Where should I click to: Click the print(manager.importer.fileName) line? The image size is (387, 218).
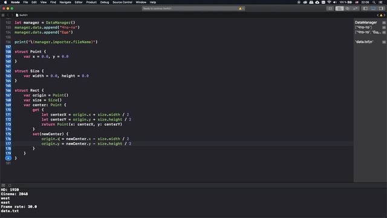(56, 42)
